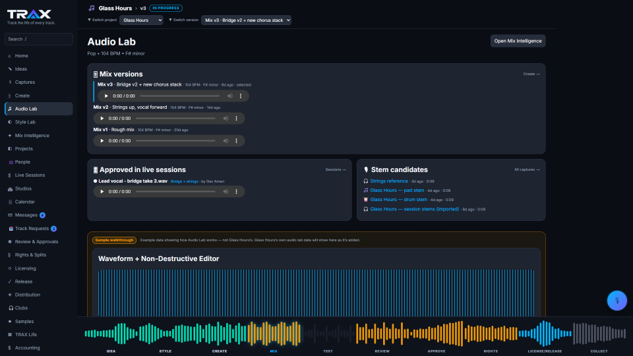Focus the Search field
This screenshot has height=356, width=633.
[39, 39]
